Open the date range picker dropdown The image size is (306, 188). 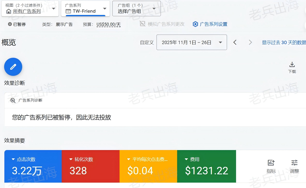point(192,42)
